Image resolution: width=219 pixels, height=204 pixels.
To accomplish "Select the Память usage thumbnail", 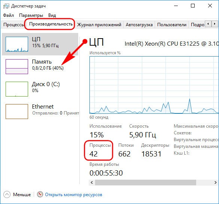I will pyautogui.click(x=17, y=67).
